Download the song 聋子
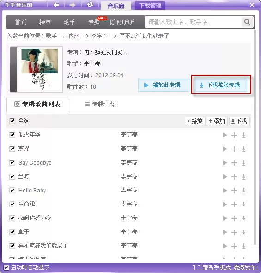 pos(243,232)
